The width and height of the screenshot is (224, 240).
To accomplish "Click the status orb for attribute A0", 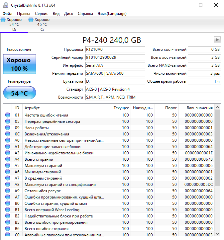I will click(x=8, y=140).
